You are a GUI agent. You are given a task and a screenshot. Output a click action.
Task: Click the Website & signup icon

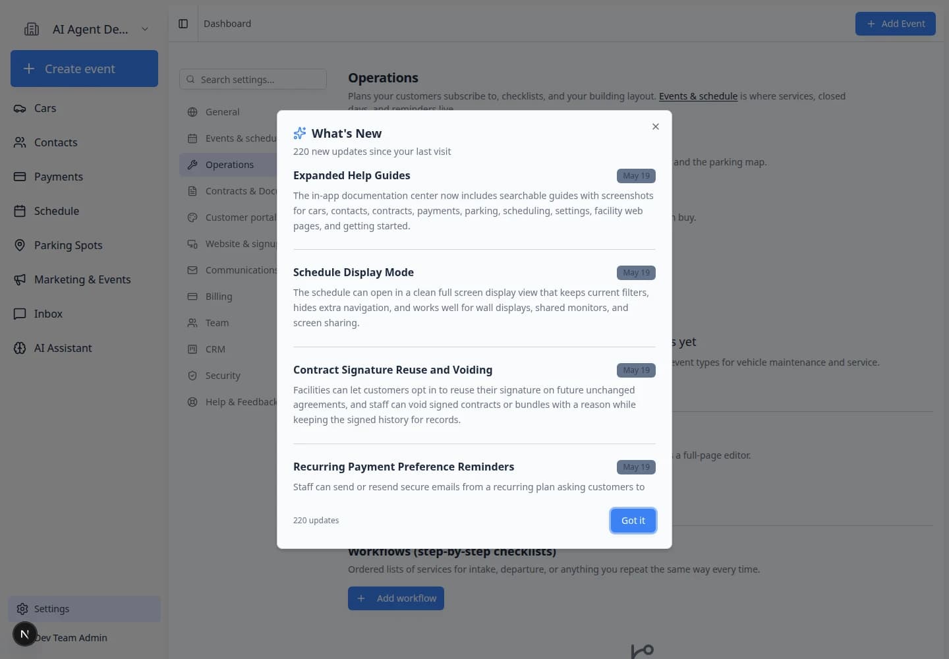pos(192,244)
